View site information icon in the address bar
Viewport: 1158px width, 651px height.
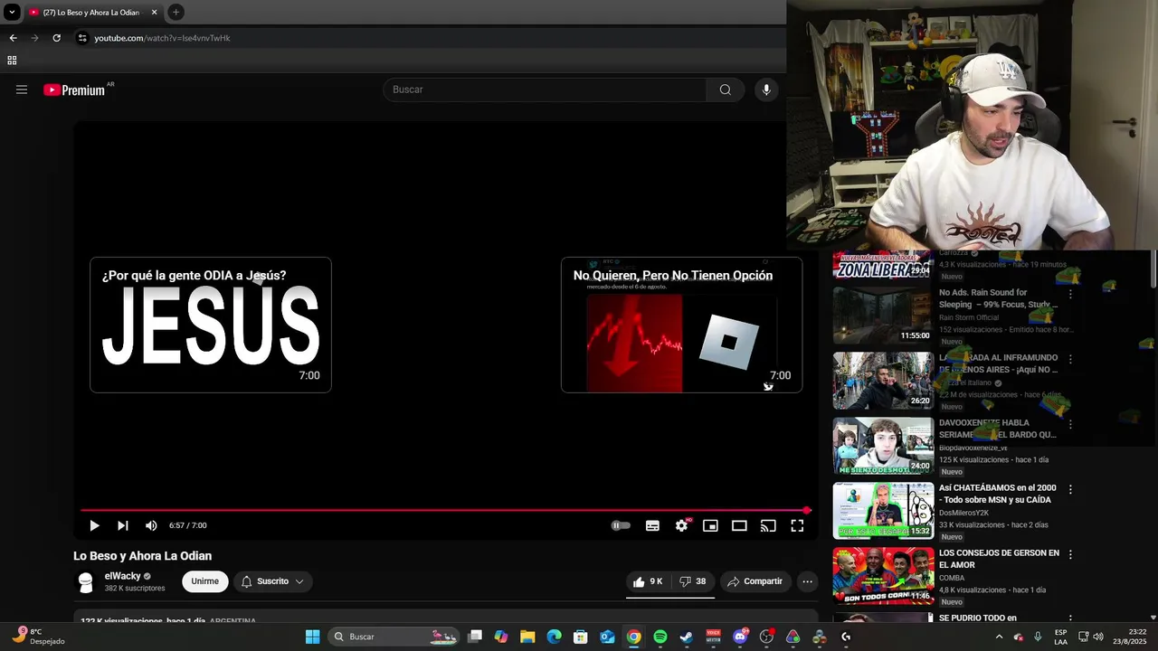pos(82,38)
